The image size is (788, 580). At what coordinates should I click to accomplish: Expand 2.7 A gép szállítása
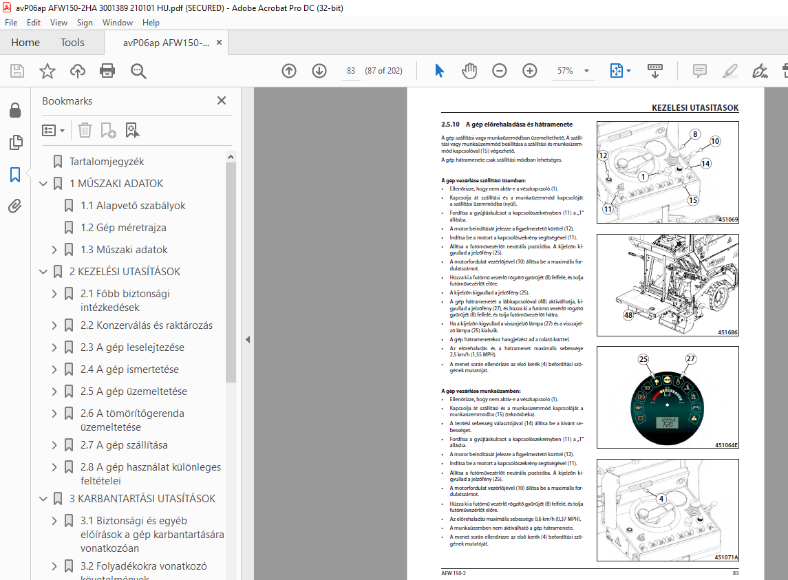54,445
